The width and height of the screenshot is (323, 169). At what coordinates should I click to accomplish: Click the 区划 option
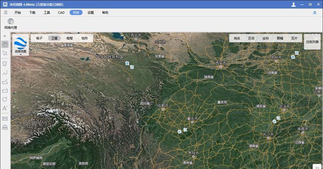(251, 38)
